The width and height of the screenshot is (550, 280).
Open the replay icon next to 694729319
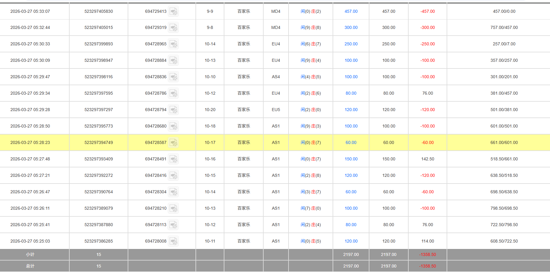pyautogui.click(x=173, y=28)
